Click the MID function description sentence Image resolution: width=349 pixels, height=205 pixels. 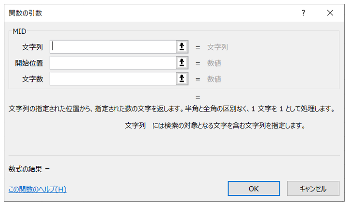[172, 109]
